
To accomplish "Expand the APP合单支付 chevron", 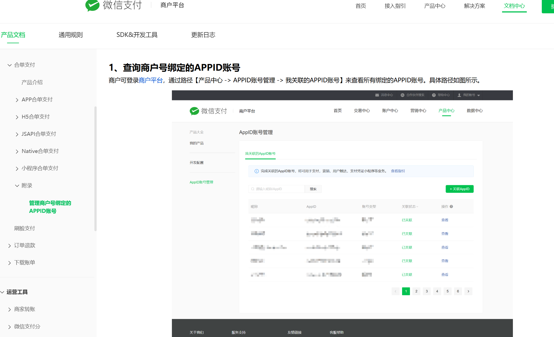I will tap(17, 100).
